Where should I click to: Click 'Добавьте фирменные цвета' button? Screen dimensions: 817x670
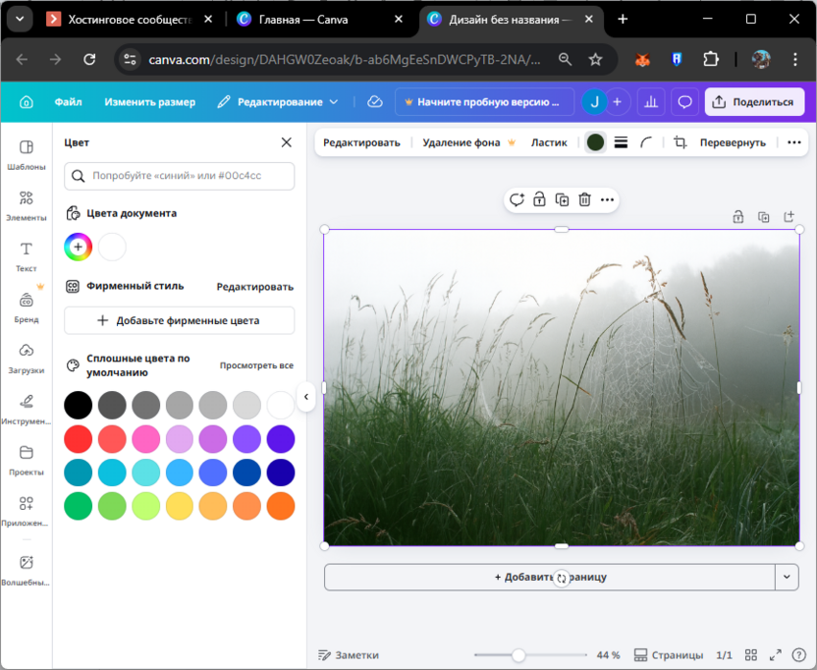point(179,320)
